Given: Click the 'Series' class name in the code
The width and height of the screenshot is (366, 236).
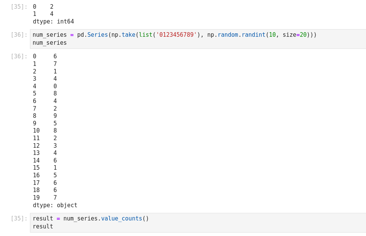Looking at the screenshot, I should click(97, 35).
